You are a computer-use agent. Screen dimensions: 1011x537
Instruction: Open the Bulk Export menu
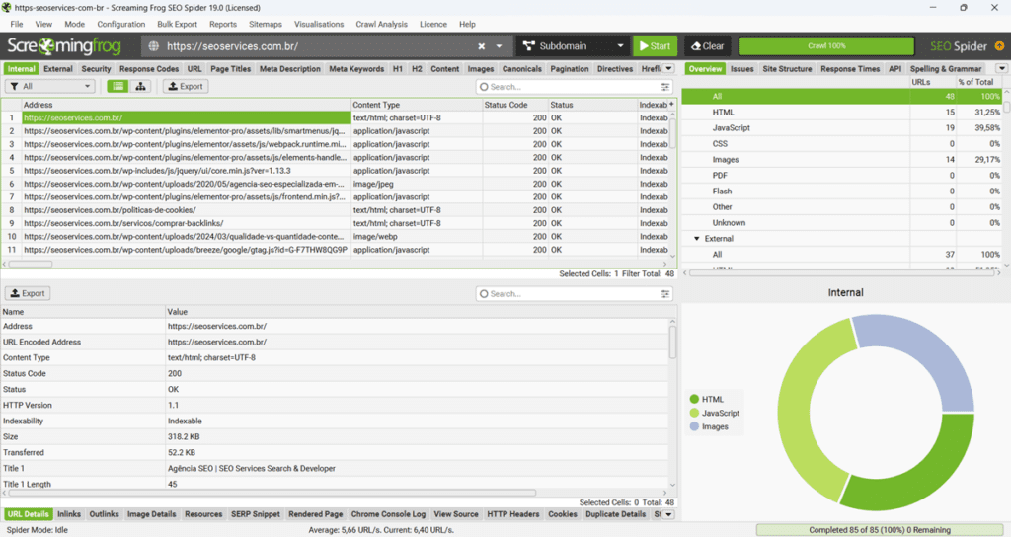coord(178,24)
